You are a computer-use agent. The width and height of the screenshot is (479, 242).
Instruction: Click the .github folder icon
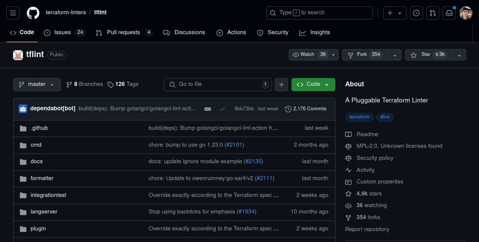tap(23, 128)
